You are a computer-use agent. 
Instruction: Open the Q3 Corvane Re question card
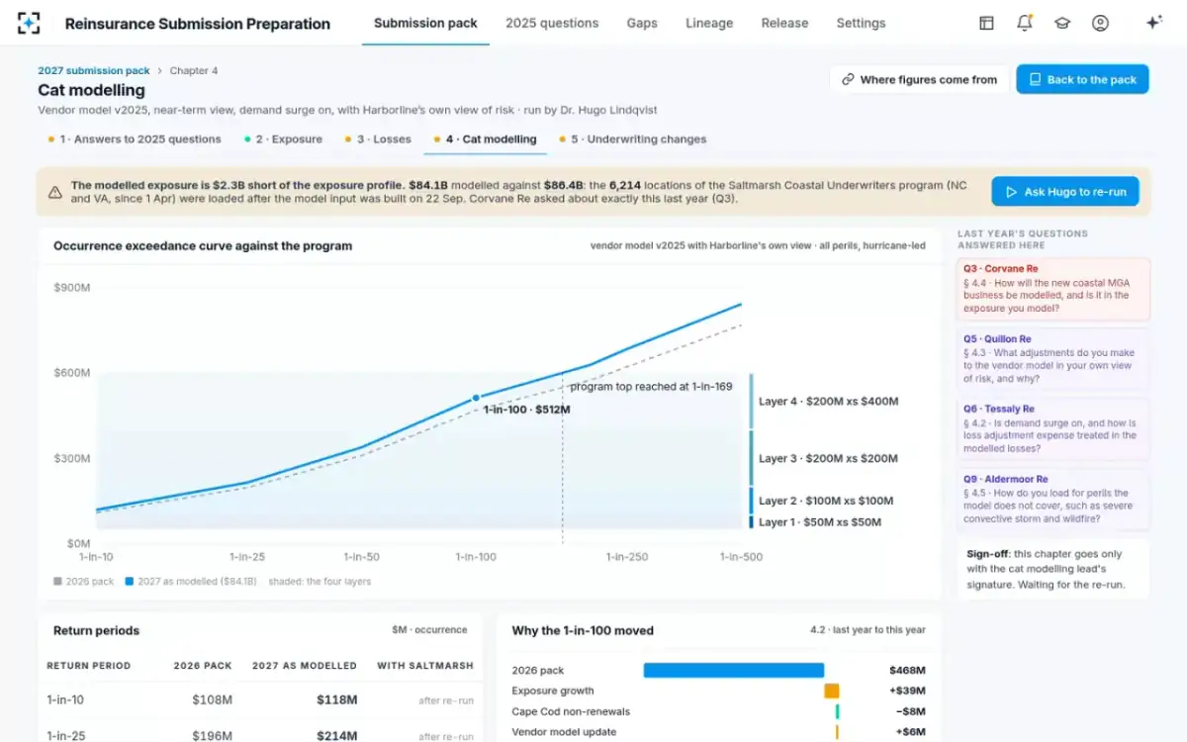(1053, 289)
